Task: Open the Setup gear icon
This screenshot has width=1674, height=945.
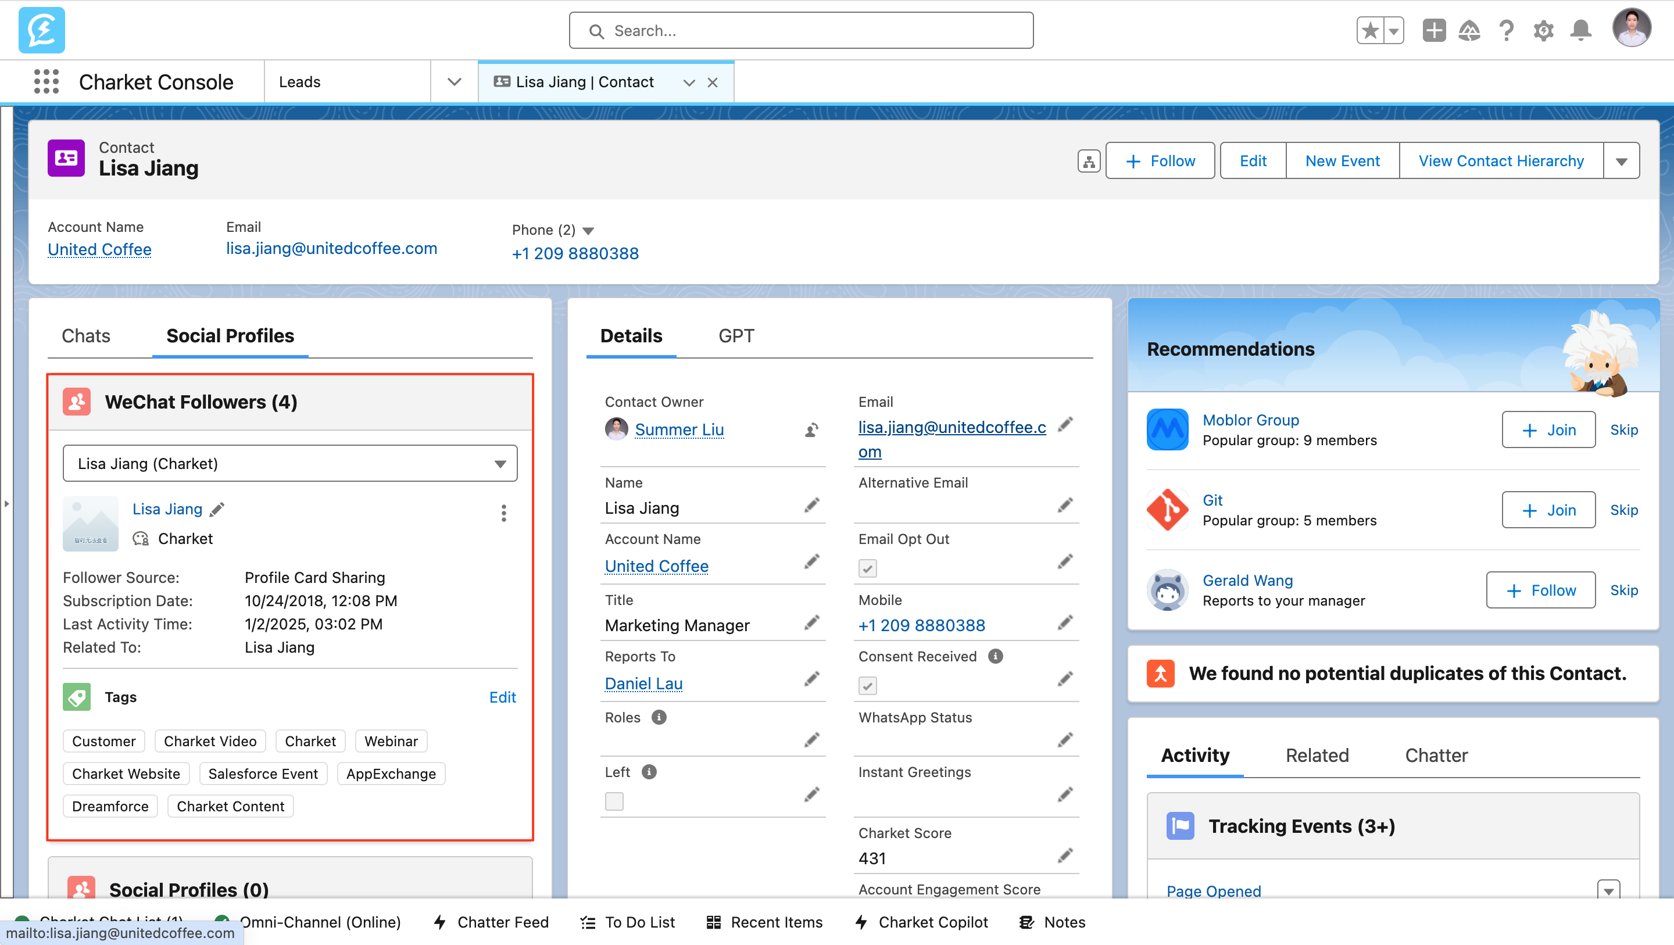Action: pos(1543,31)
